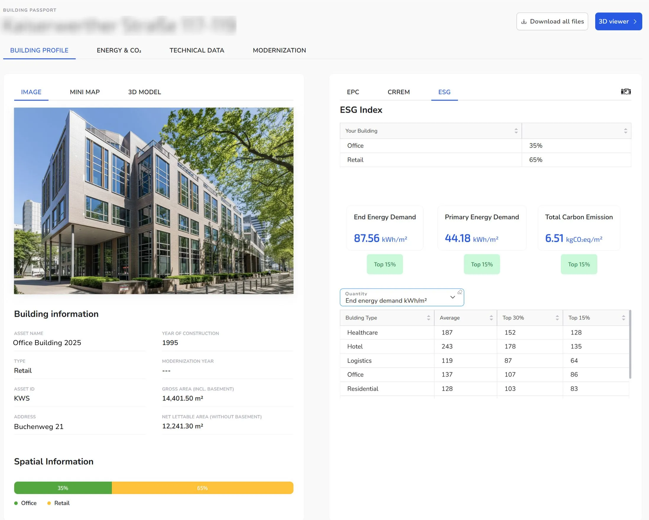This screenshot has width=649, height=520.
Task: Click the benchmark table scrollbar
Action: pos(630,344)
